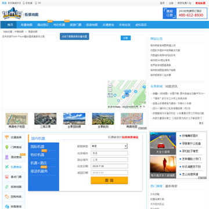Click the 出发城市 departure city field
The image size is (209, 209).
(x=109, y=153)
